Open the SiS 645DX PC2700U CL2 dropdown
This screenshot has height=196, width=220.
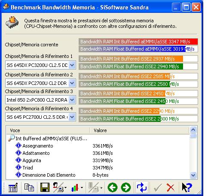point(72,83)
